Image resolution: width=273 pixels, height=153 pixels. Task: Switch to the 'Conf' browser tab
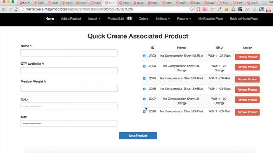(x=238, y=3)
